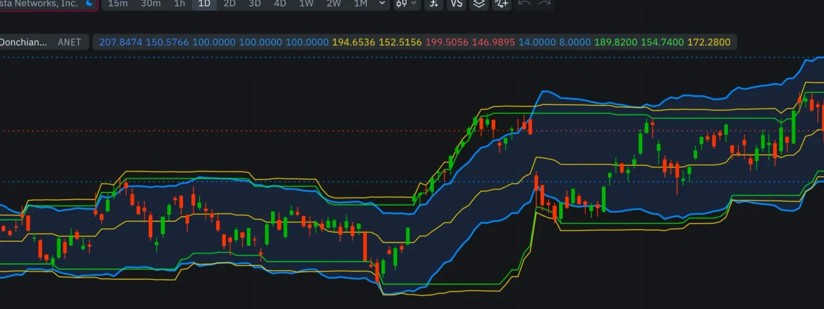The width and height of the screenshot is (824, 309).
Task: Click the moon icon beside company name
Action: [x=89, y=3]
